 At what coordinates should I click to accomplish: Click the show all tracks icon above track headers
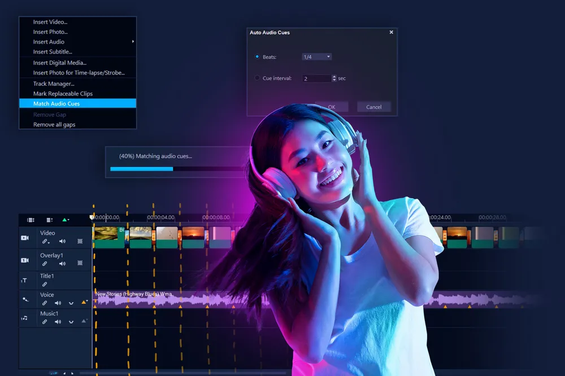[31, 220]
